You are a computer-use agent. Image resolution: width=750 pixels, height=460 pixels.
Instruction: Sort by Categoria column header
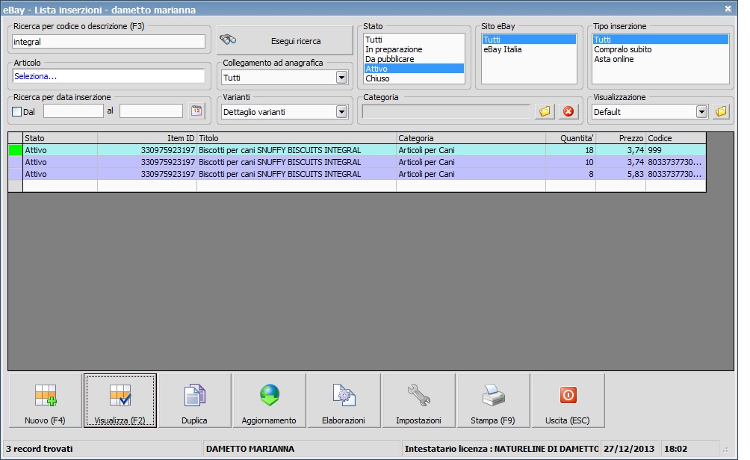[471, 138]
